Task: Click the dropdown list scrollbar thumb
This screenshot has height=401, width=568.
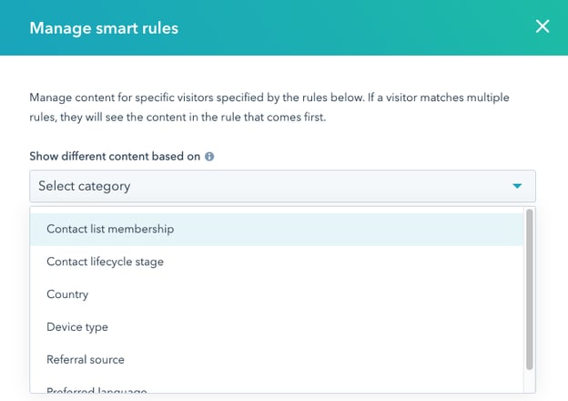Action: [529, 289]
